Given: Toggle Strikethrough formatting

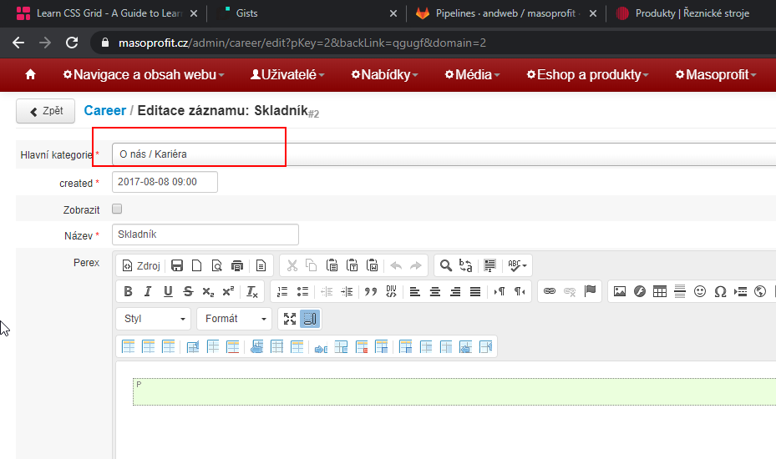Looking at the screenshot, I should coord(188,291).
